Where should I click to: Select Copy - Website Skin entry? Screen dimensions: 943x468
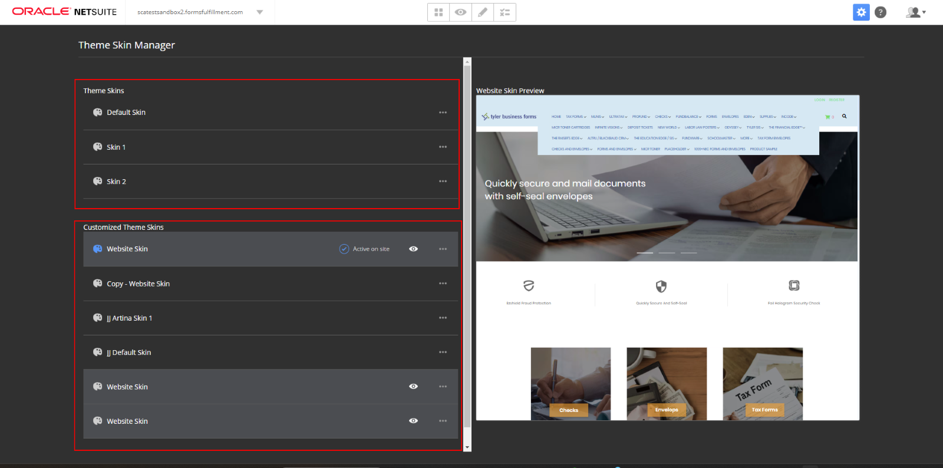pyautogui.click(x=138, y=284)
